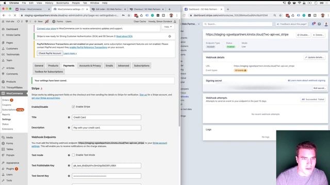Open Articles in WordPress sidebar

(10, 68)
